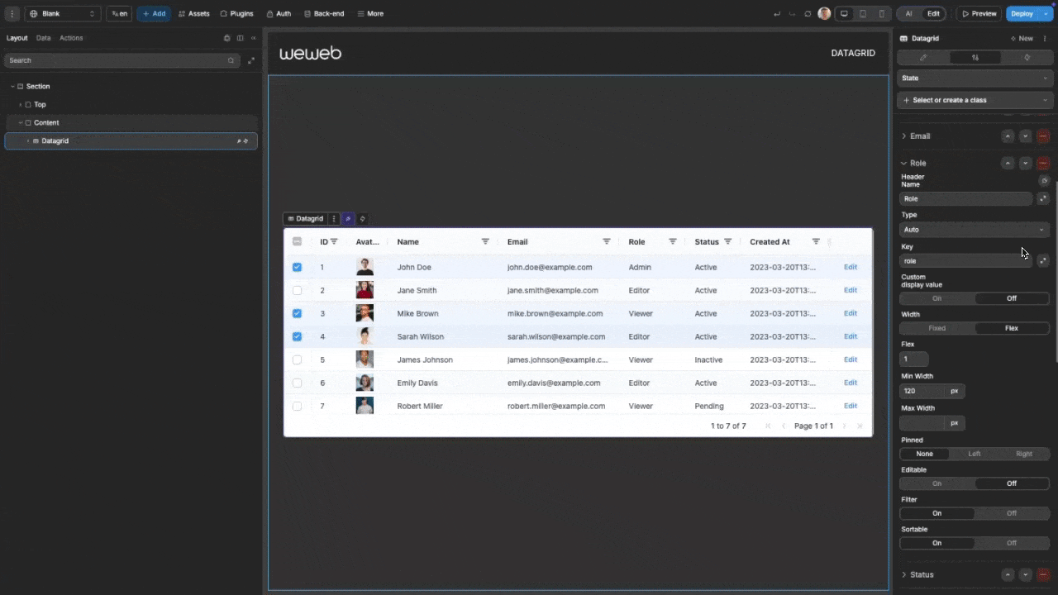
Task: Open the filter icon on the Name column header
Action: click(485, 241)
